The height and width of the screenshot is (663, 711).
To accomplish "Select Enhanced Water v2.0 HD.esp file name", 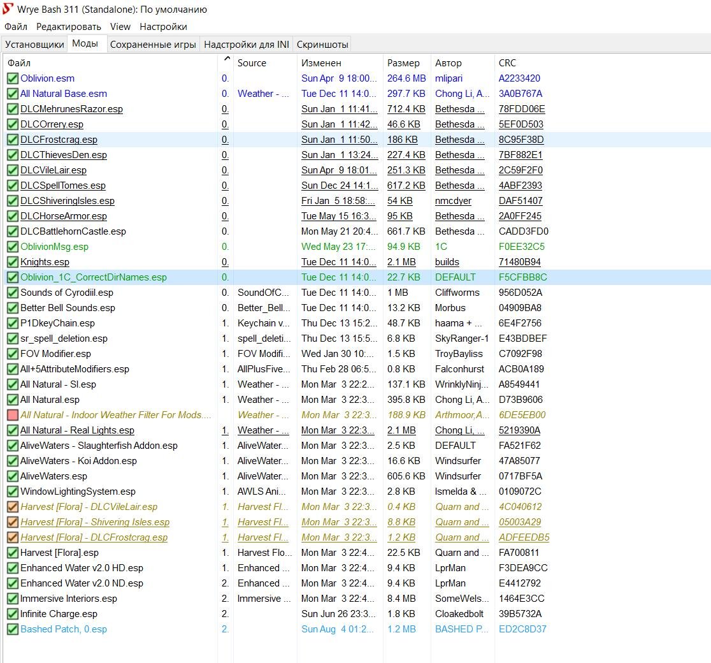I will click(x=82, y=568).
